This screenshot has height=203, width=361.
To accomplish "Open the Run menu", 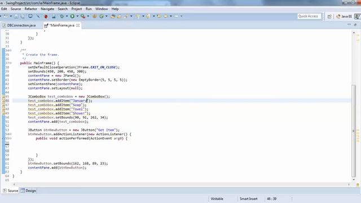I will pos(89,9).
